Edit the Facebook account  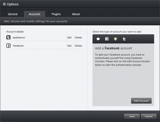click(69, 46)
